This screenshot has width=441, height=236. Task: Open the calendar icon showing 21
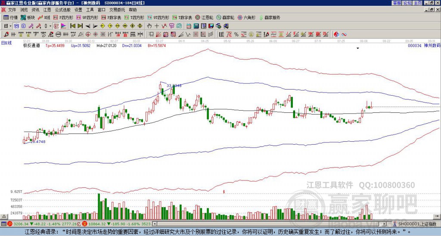click(189, 26)
